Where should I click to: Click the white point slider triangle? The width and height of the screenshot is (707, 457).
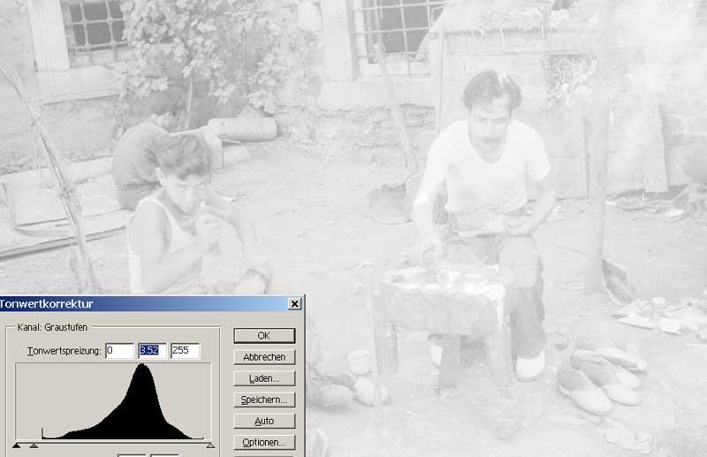[x=210, y=446]
